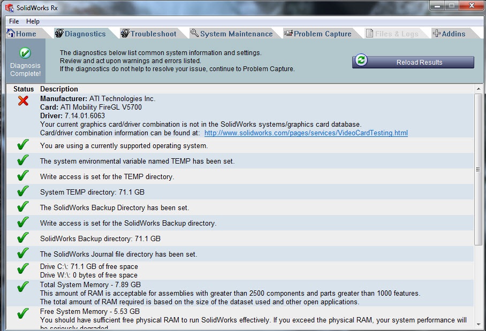This screenshot has height=331, width=486.
Task: Maximize the SolidWorks Rx window
Action: [452, 6]
